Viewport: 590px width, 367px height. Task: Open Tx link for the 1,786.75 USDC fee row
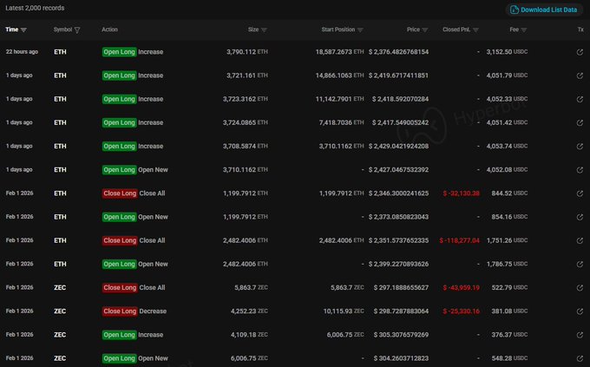coord(580,265)
